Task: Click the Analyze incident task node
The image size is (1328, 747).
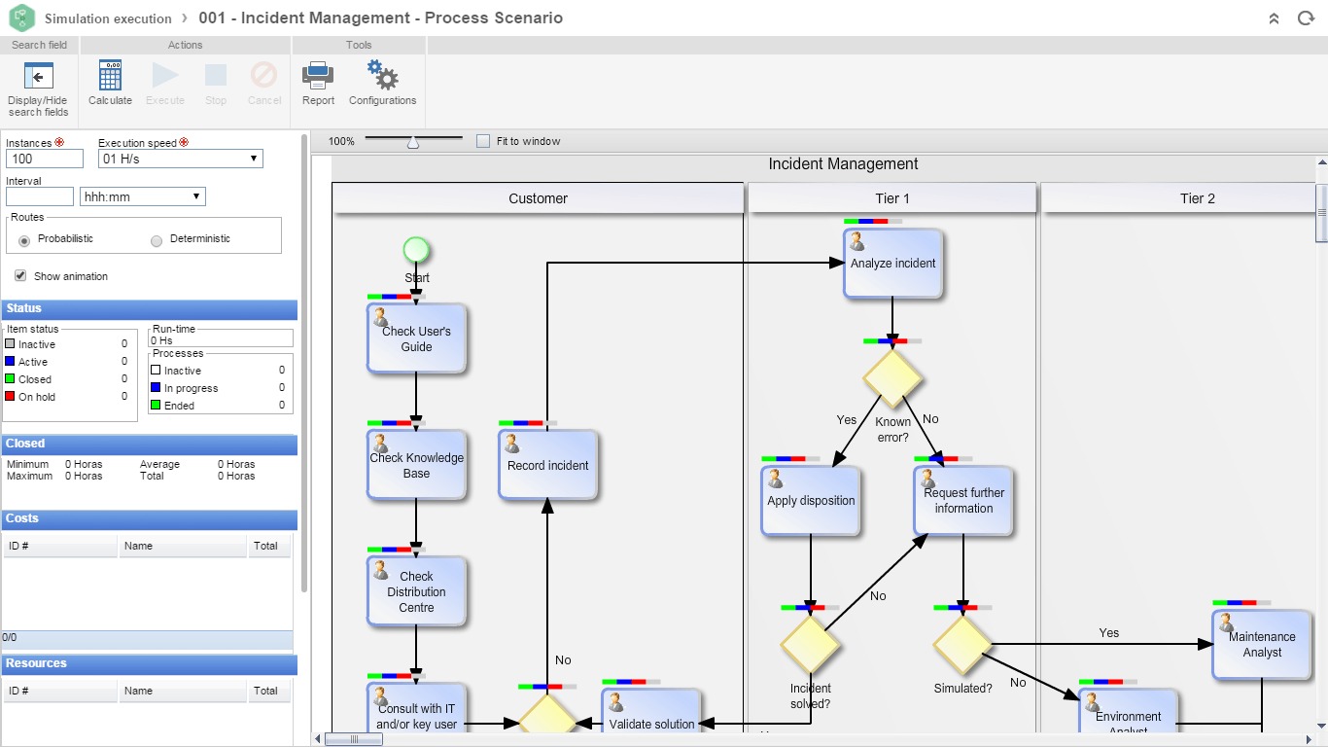Action: (x=892, y=264)
